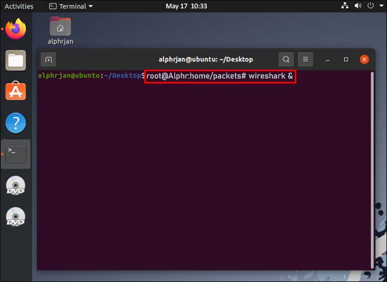387x282 pixels.
Task: Open the Activities overview
Action: click(19, 6)
